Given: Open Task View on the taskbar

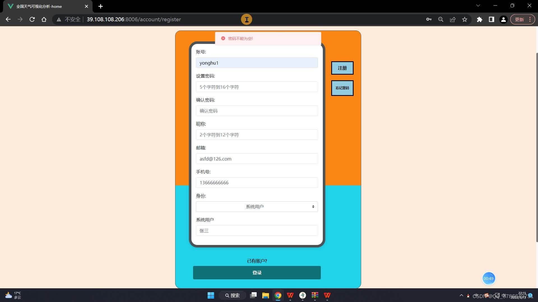Looking at the screenshot, I should click(253, 295).
